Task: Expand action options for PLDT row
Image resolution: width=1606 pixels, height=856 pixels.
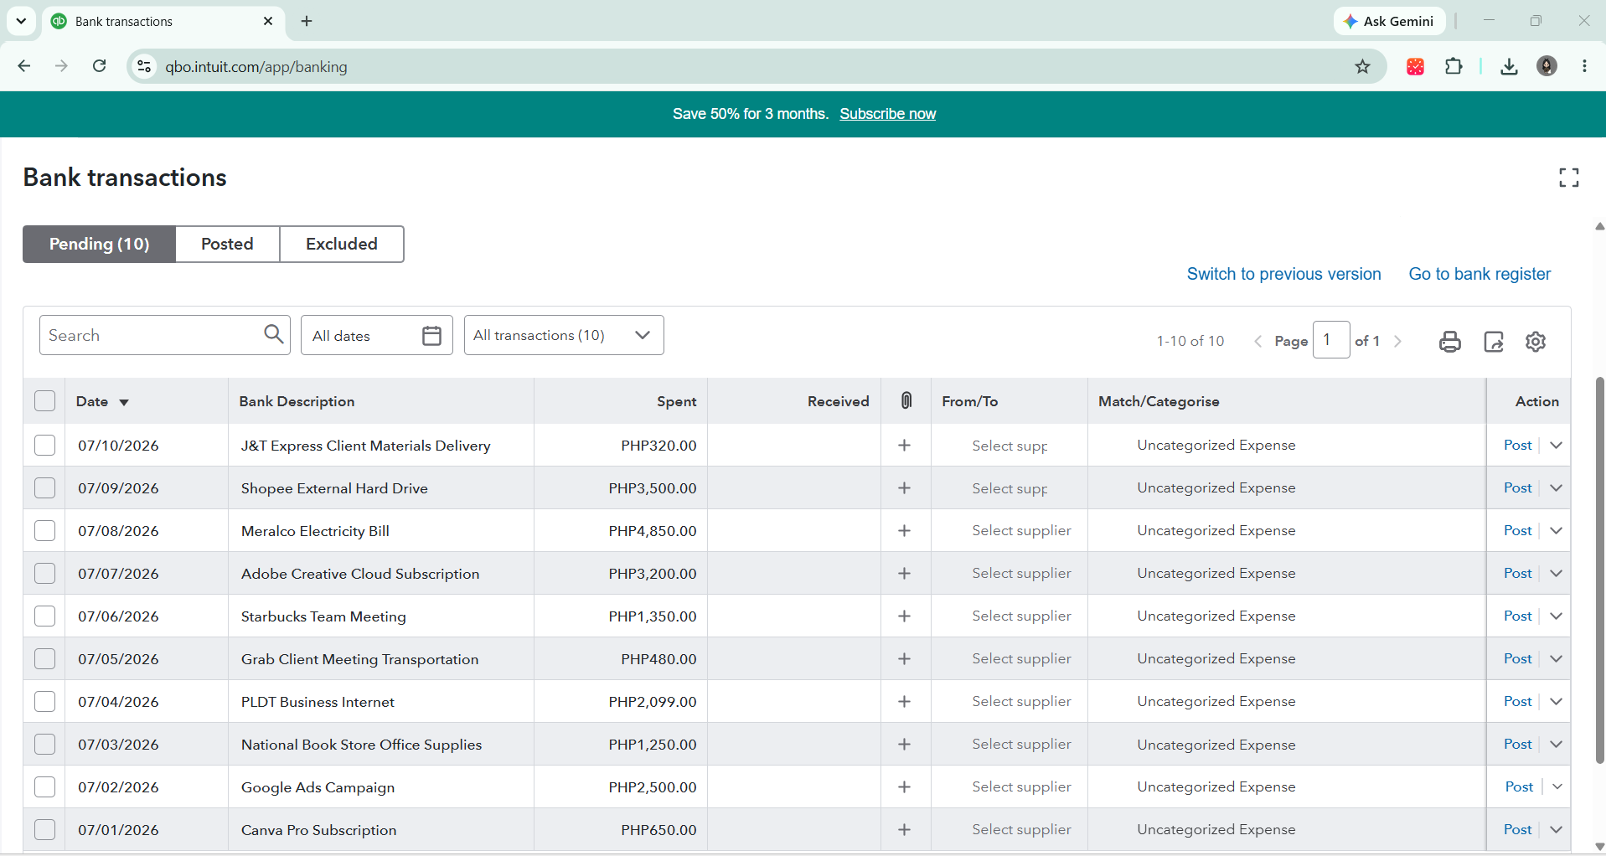Action: click(x=1557, y=702)
